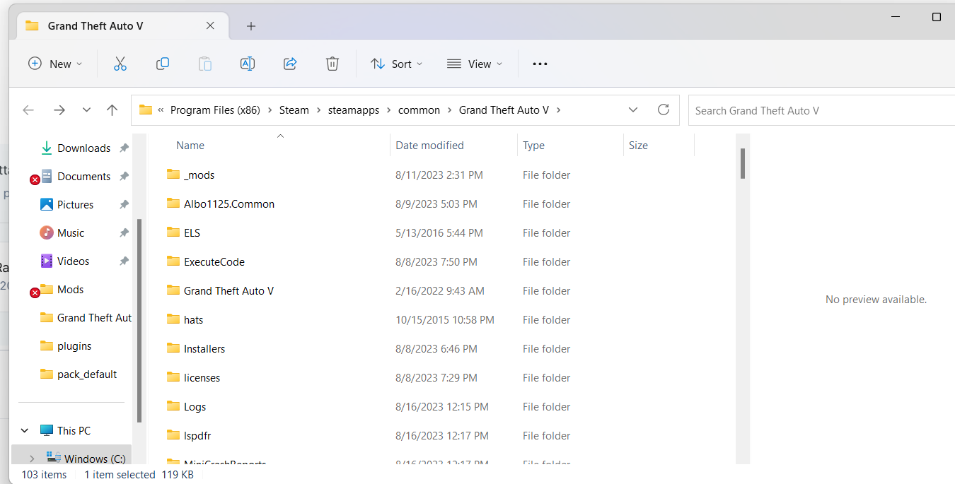This screenshot has width=955, height=484.
Task: Open the See more ellipsis menu
Action: (x=540, y=64)
